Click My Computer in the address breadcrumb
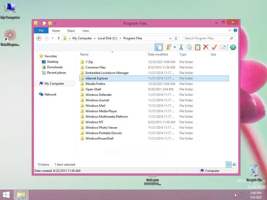The image size is (267, 200). click(82, 38)
